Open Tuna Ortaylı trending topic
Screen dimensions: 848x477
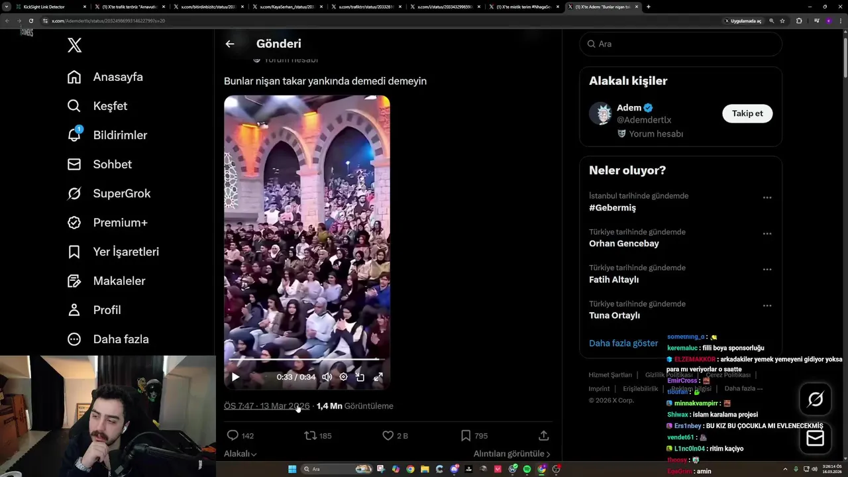click(x=615, y=315)
